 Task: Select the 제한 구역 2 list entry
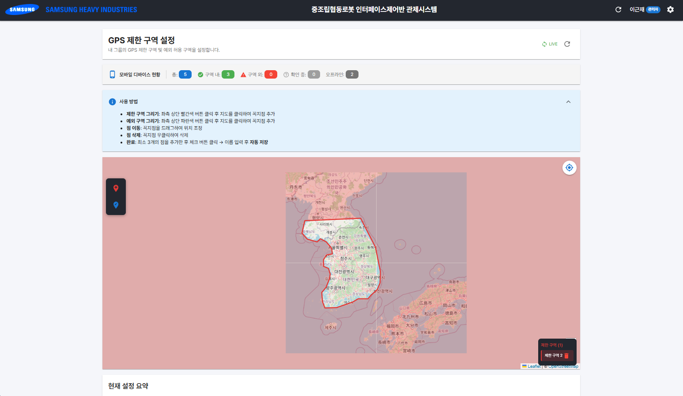557,356
